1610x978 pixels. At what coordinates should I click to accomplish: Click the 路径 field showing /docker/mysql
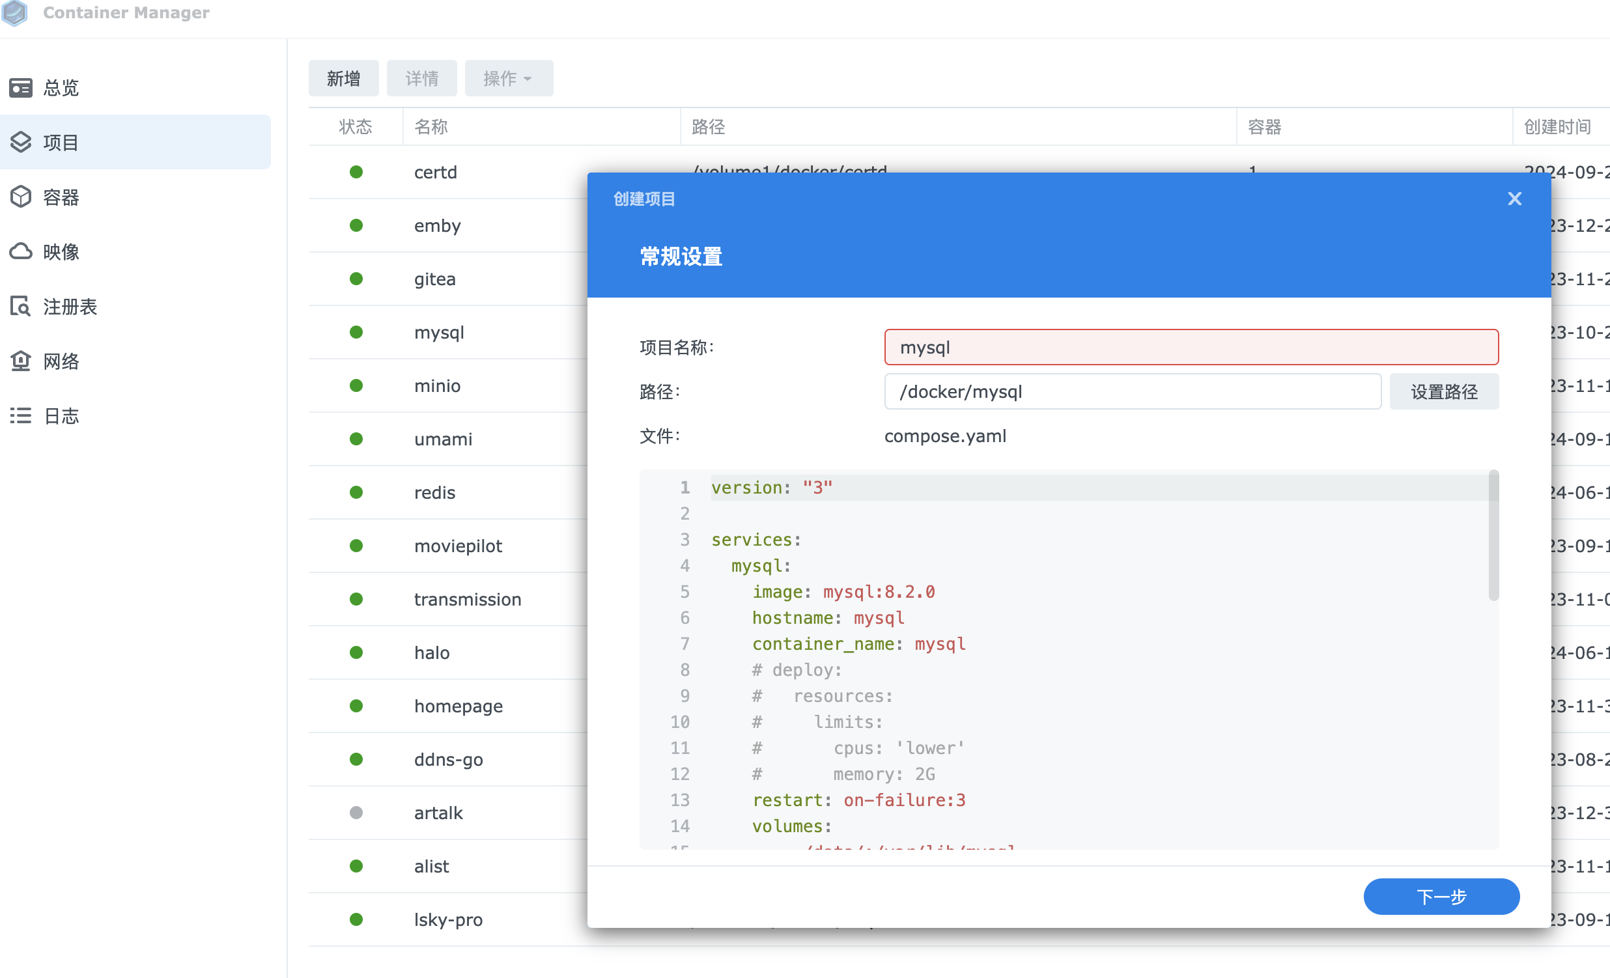point(1132,391)
